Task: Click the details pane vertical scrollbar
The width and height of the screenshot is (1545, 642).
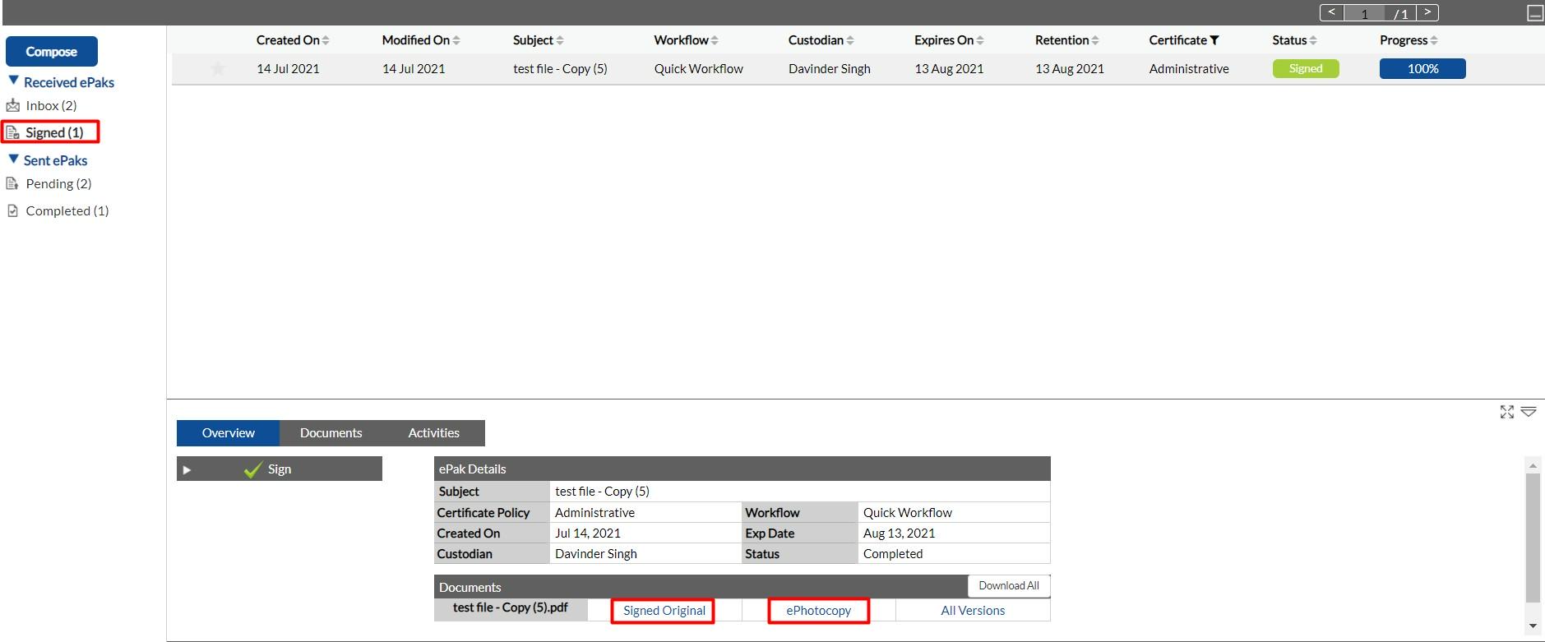Action: pos(1533,538)
